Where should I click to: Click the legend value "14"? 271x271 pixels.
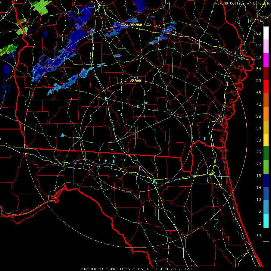[x=259, y=188]
